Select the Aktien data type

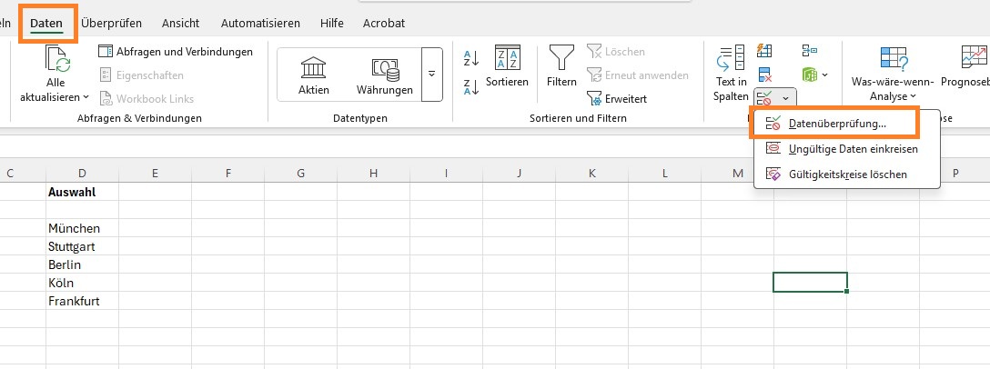pyautogui.click(x=313, y=75)
